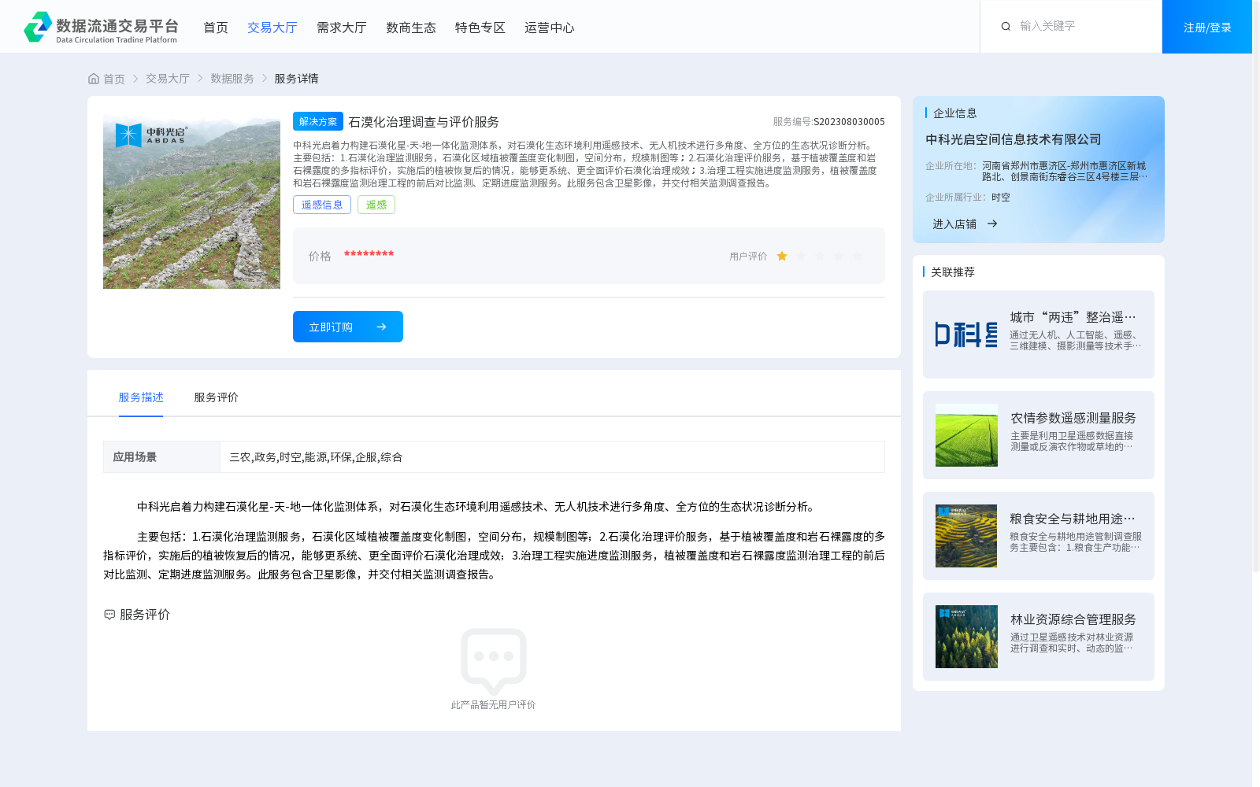Click the second rating star
Image resolution: width=1260 pixels, height=787 pixels.
(801, 256)
